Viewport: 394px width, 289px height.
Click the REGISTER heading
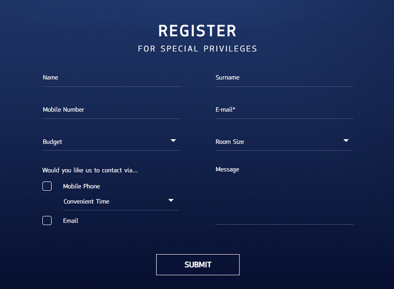(x=197, y=31)
